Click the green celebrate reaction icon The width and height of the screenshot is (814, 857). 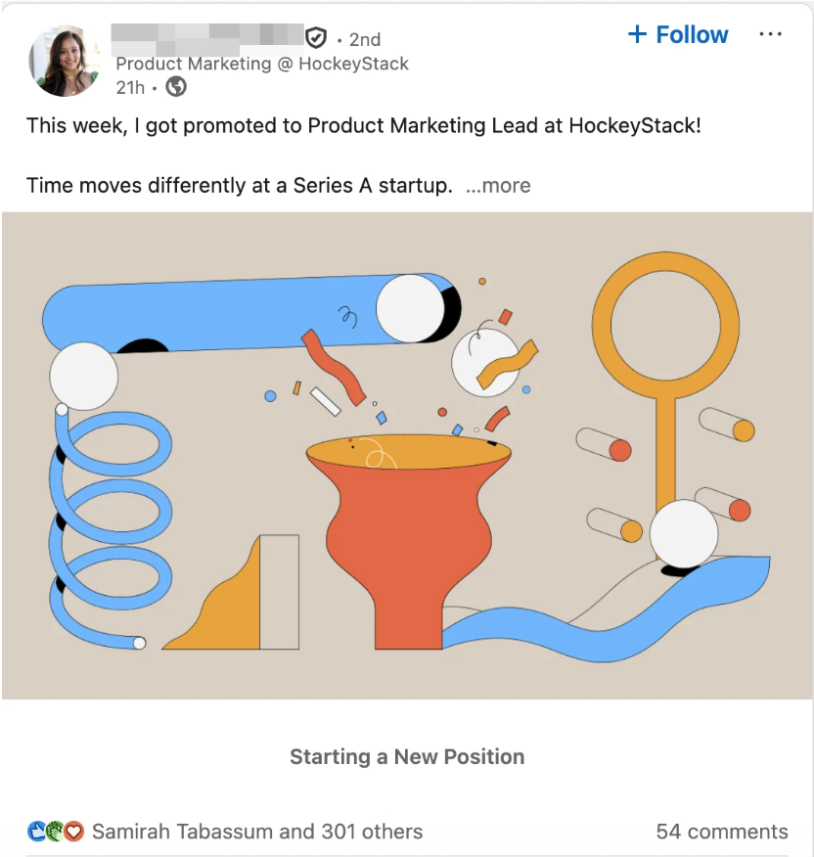[x=55, y=832]
